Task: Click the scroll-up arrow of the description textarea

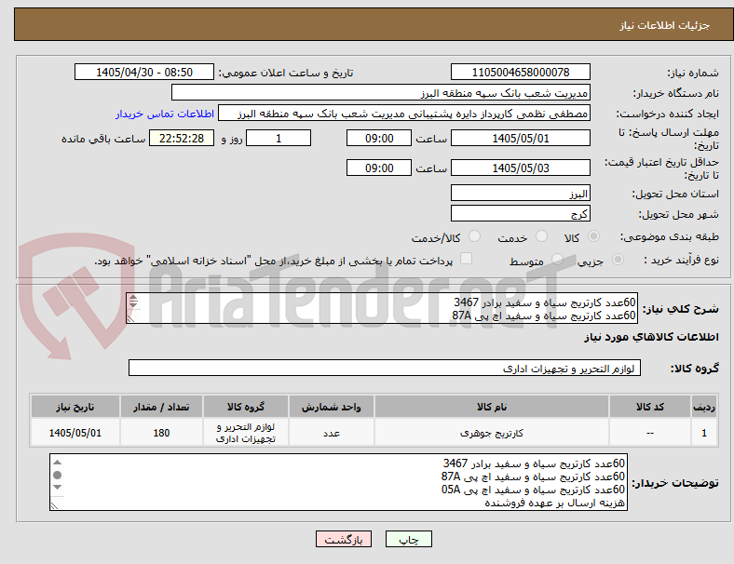Action: coord(133,298)
